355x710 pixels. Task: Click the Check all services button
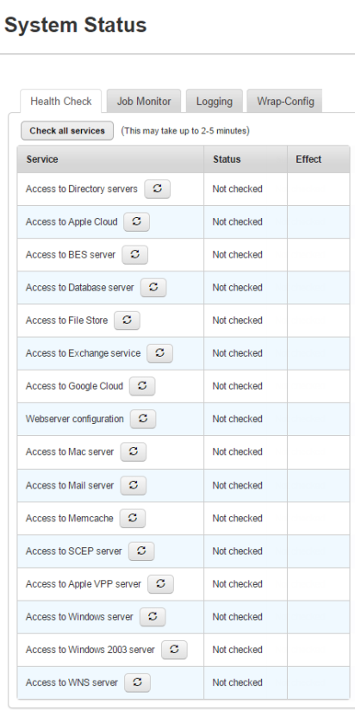[67, 131]
